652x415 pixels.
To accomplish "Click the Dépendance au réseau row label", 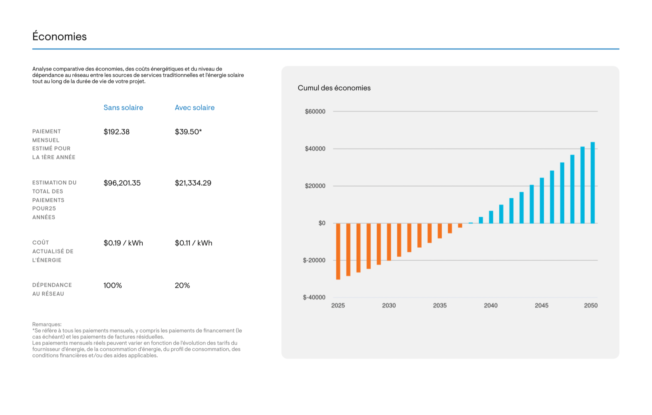I will 52,289.
